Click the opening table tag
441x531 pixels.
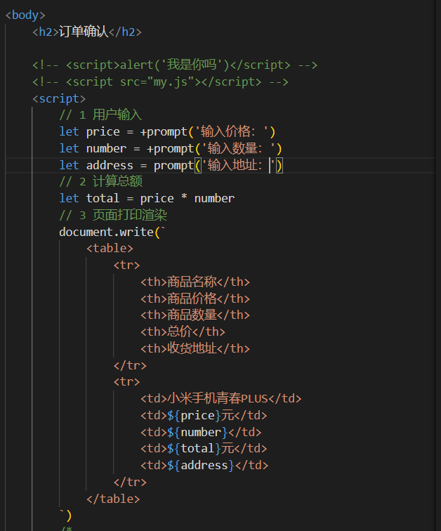110,248
